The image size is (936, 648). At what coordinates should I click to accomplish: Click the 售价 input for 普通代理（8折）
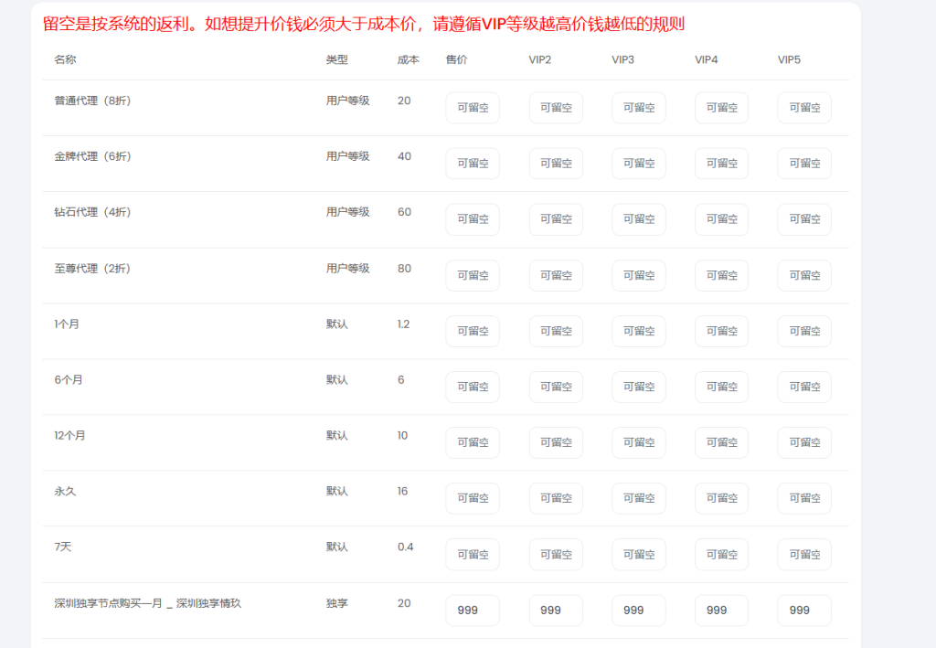coord(472,107)
